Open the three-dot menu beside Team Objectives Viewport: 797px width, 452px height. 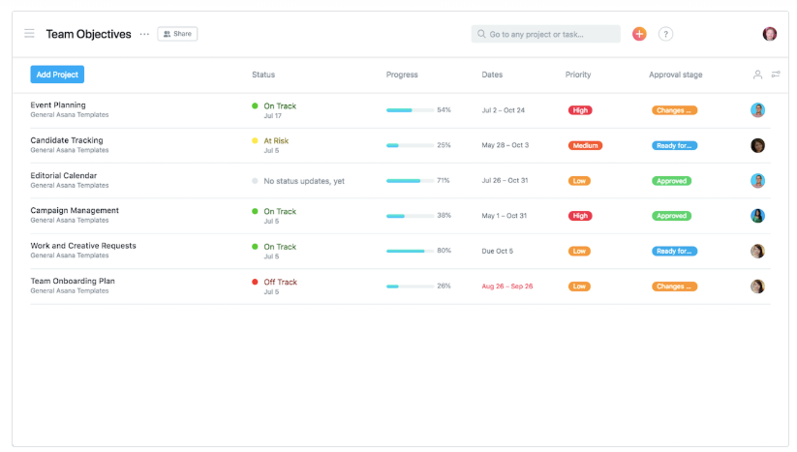pos(144,34)
